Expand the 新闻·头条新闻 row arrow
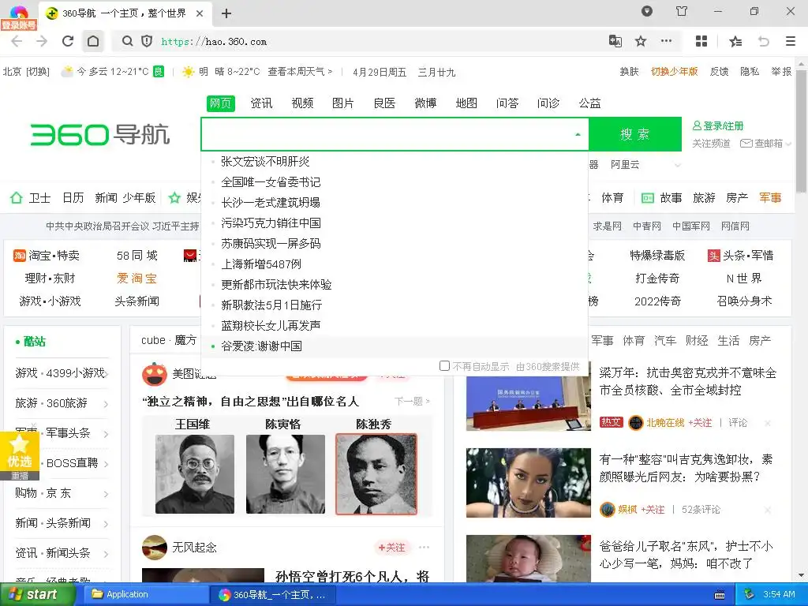Viewport: 808px width, 606px height. [106, 524]
